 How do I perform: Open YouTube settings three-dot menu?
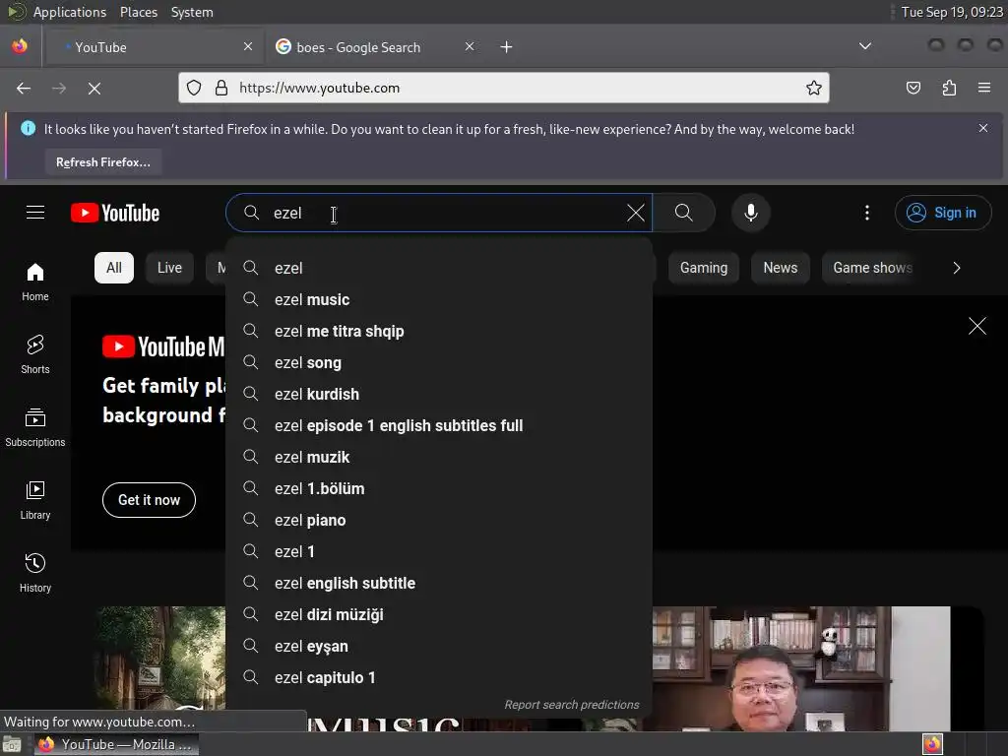866,213
